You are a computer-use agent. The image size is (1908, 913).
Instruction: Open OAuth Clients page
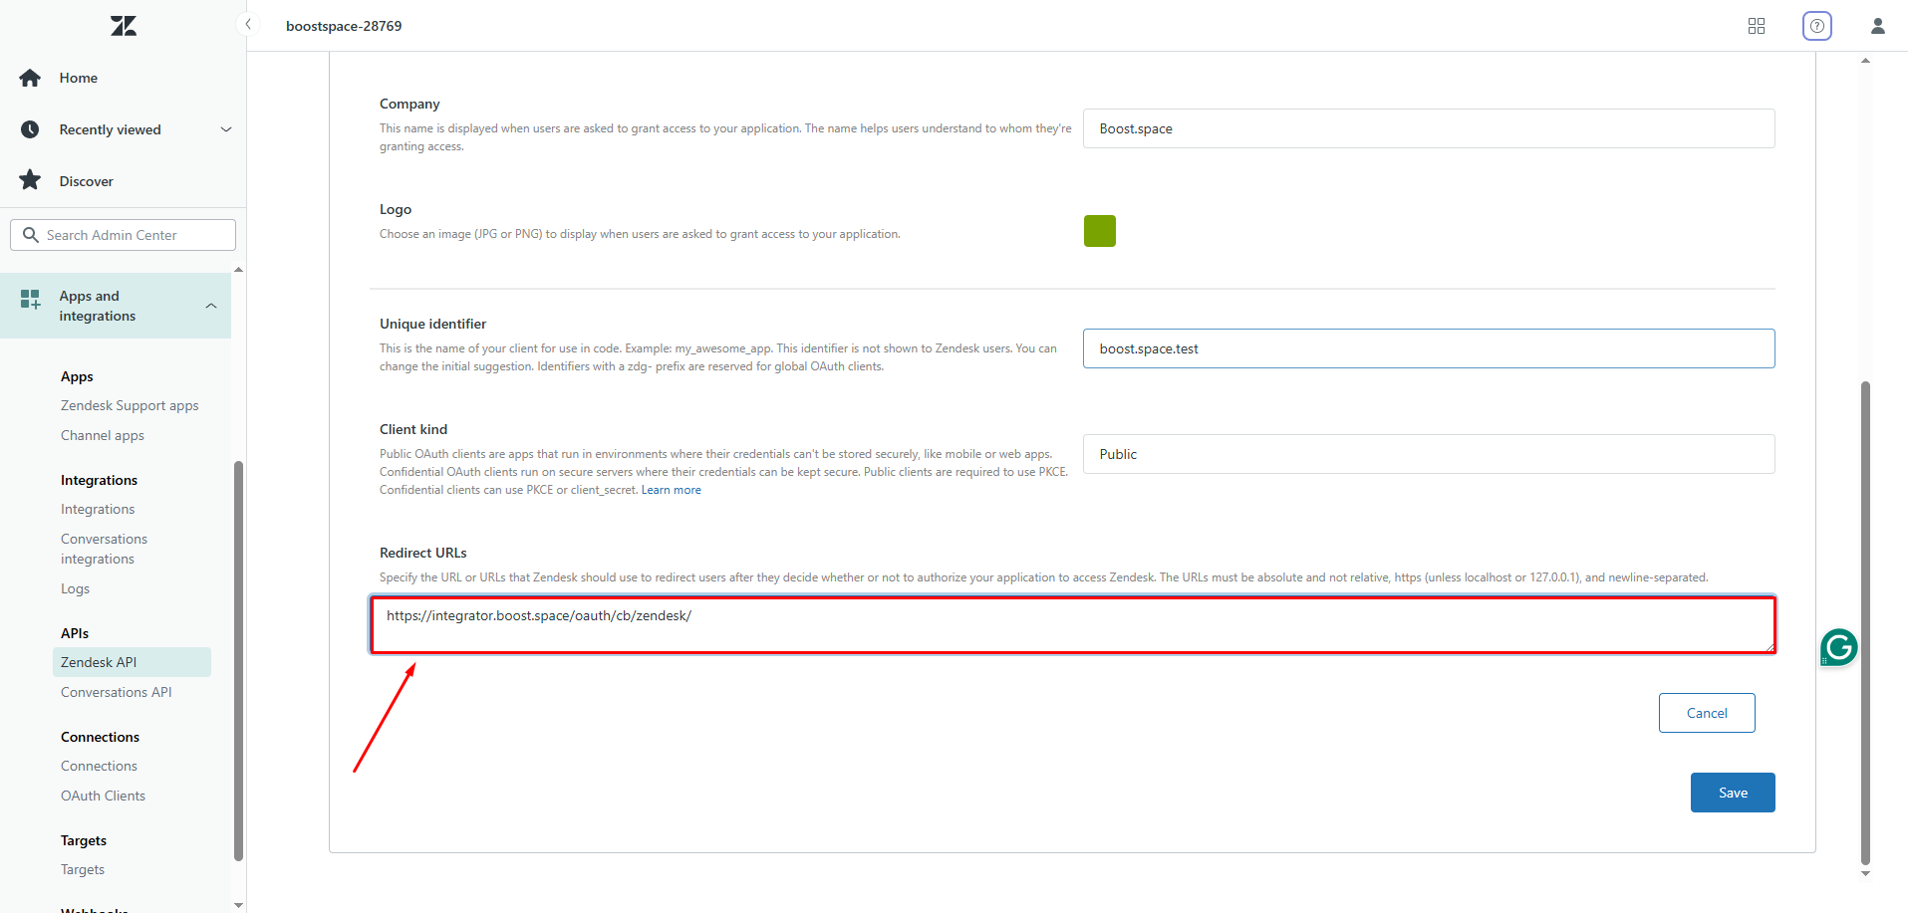tap(103, 796)
